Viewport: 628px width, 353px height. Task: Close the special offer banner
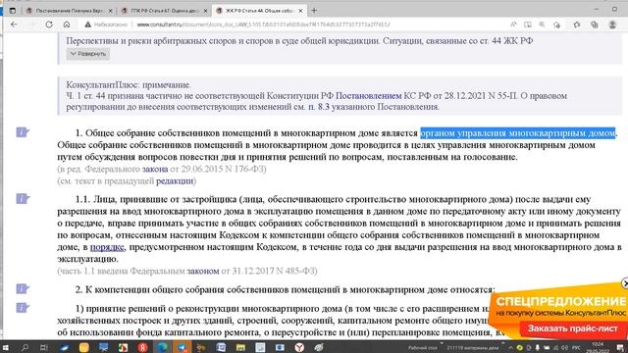click(x=624, y=283)
